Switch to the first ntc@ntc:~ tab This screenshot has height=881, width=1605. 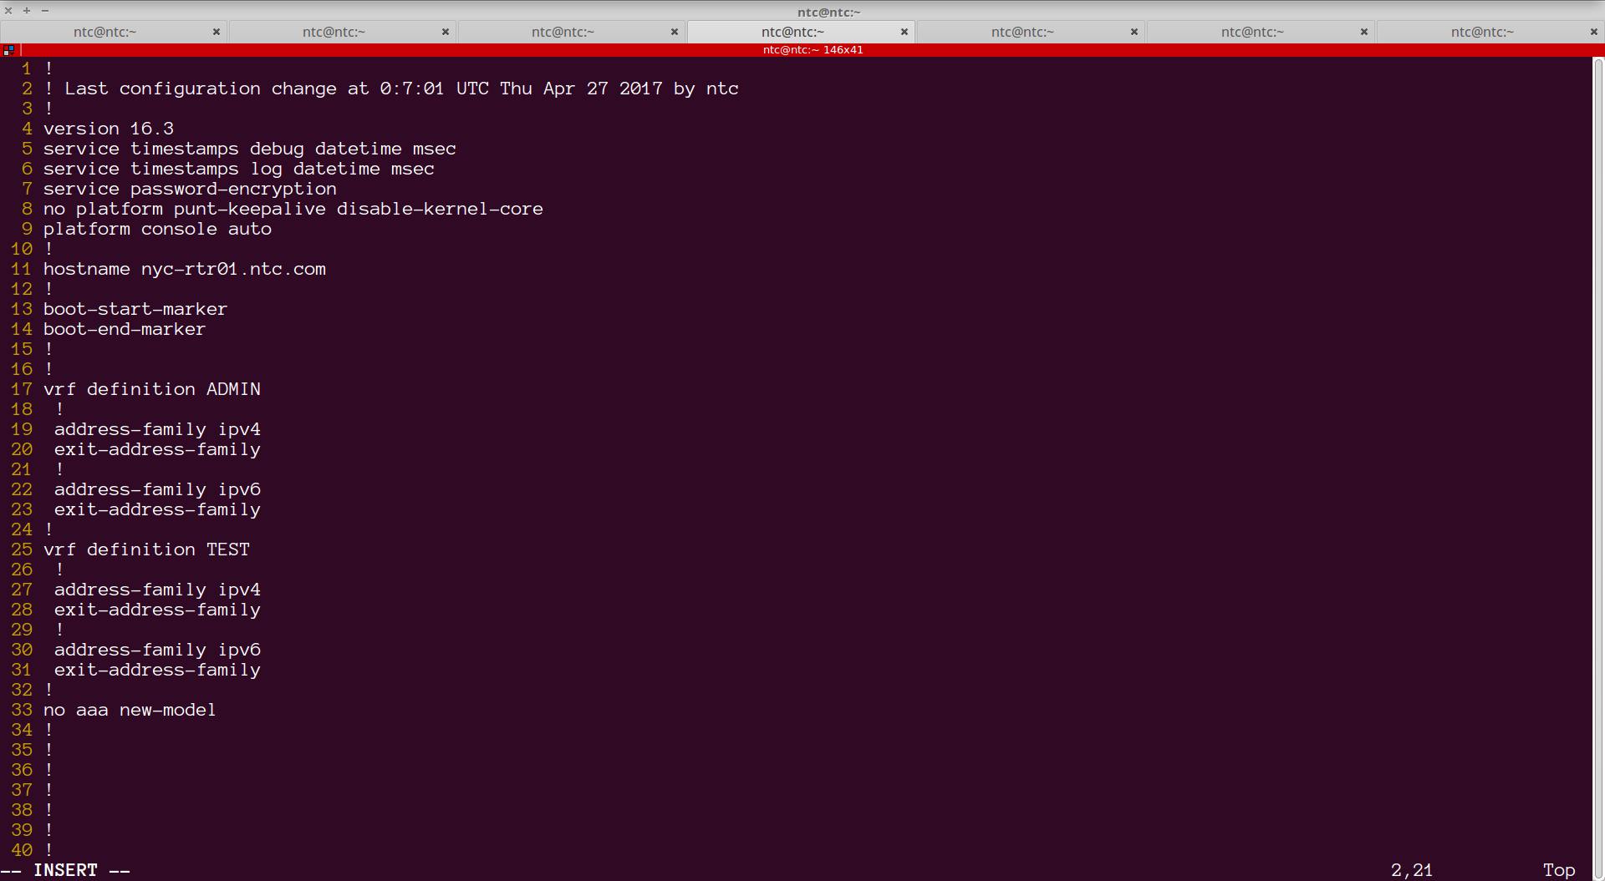tap(104, 32)
